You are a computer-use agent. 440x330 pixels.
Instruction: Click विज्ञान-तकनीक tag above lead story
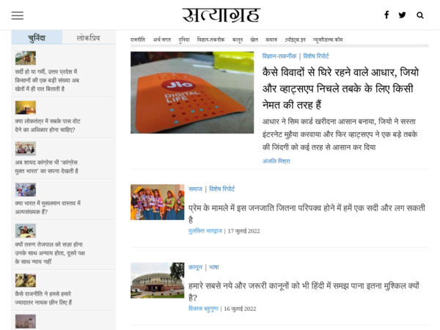[x=279, y=56]
